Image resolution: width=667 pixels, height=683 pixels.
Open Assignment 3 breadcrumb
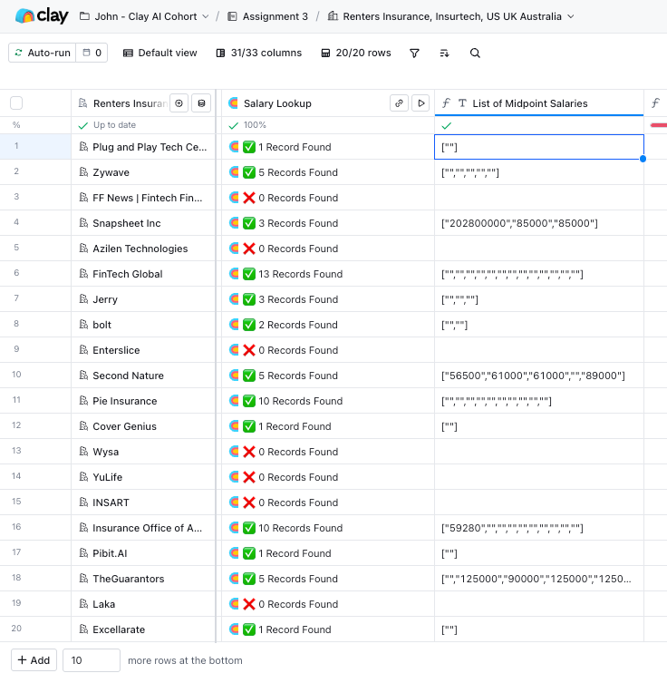pyautogui.click(x=268, y=16)
